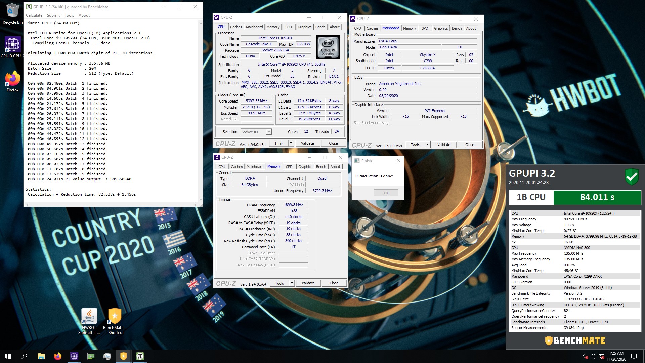Select the Batch 10 finished line
Image resolution: width=645 pixels, height=363 pixels.
point(68,129)
